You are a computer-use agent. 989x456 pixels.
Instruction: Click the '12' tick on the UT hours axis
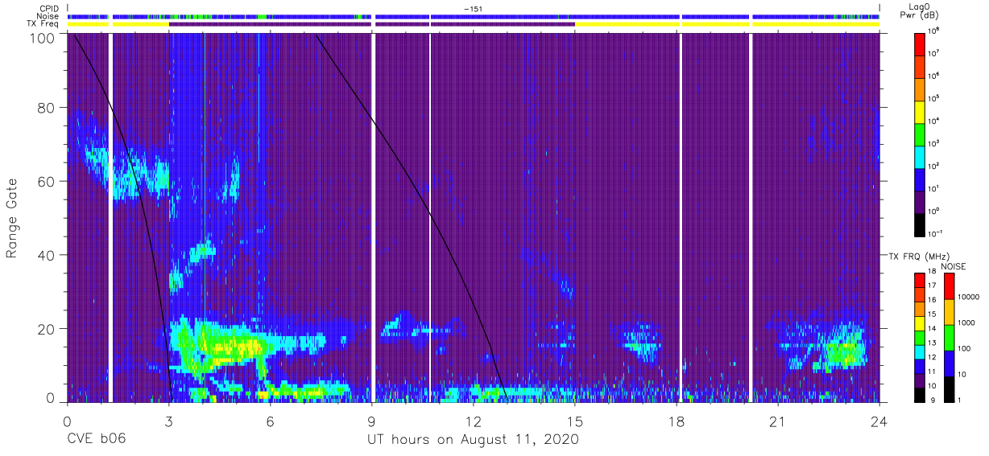click(474, 421)
